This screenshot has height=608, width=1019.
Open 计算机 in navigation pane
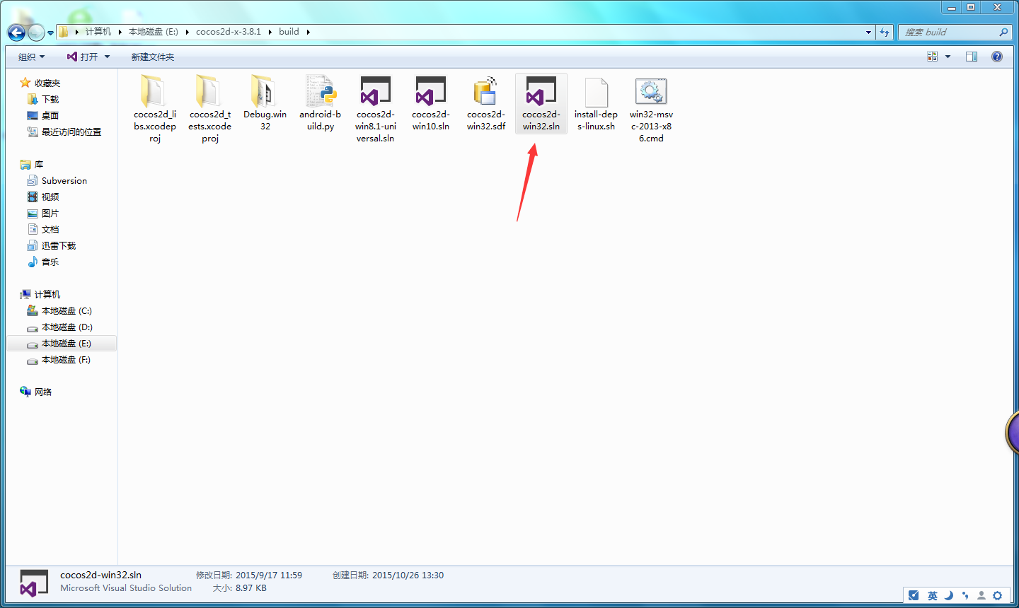[47, 294]
